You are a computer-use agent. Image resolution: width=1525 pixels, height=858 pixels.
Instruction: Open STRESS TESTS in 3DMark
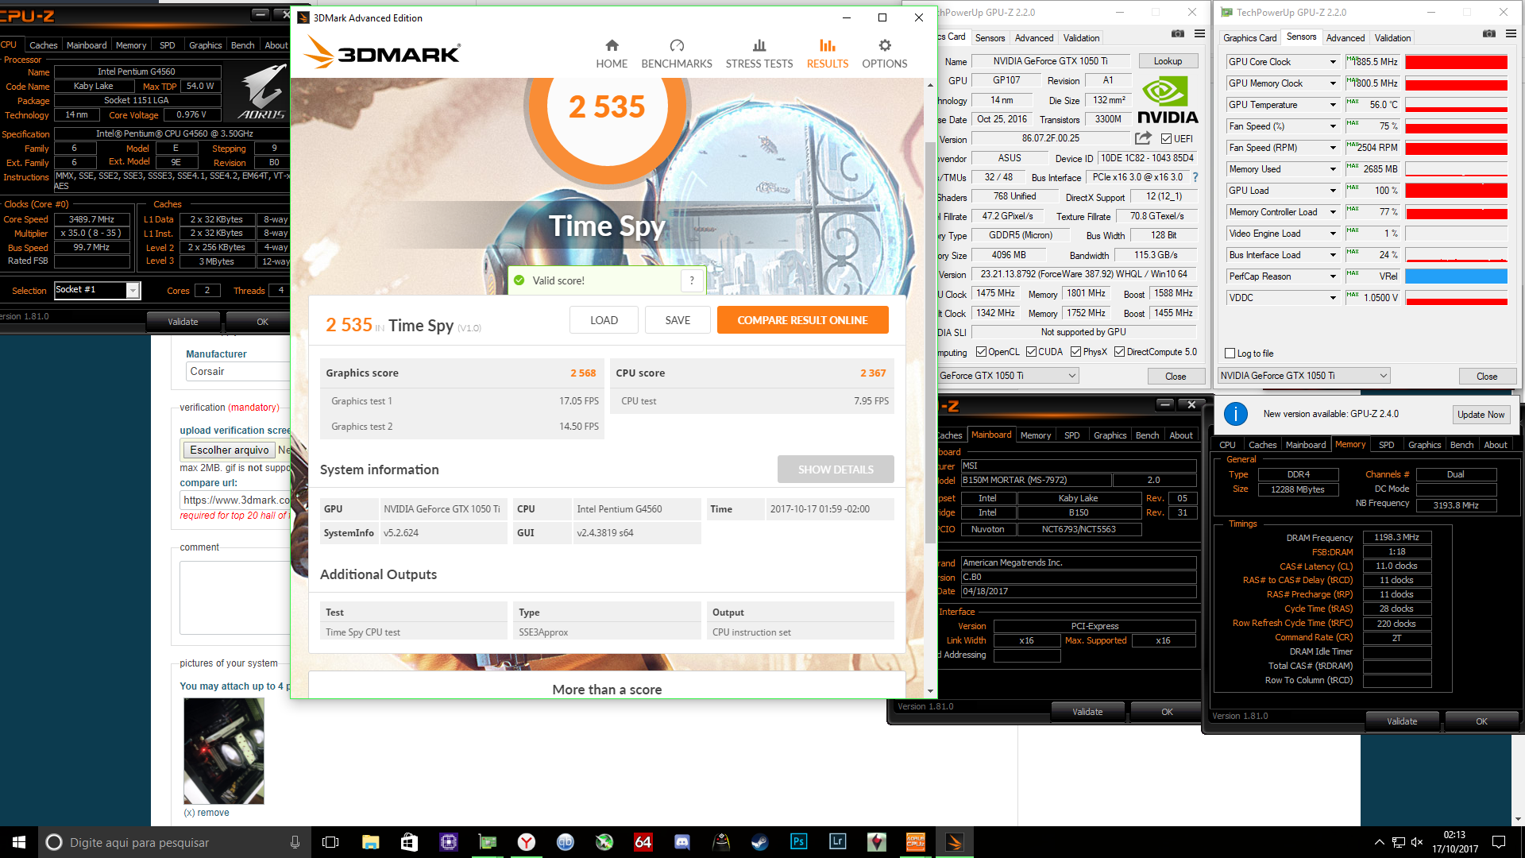click(x=759, y=54)
